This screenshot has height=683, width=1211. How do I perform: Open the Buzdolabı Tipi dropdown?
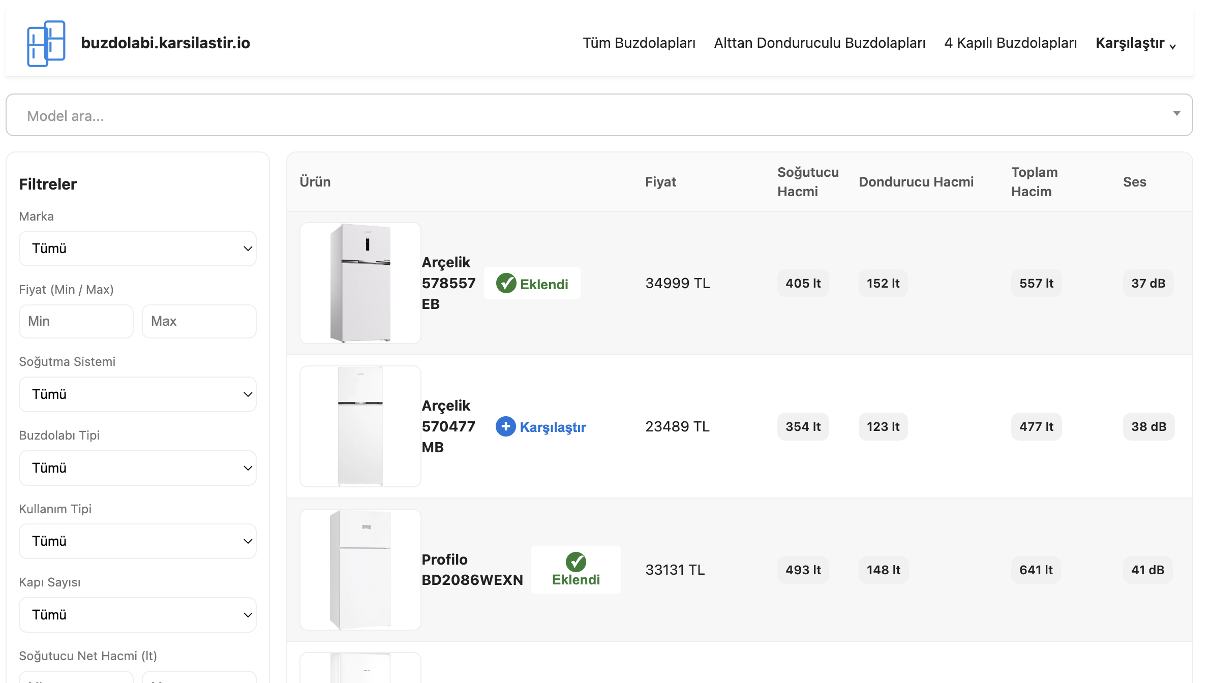(x=137, y=468)
